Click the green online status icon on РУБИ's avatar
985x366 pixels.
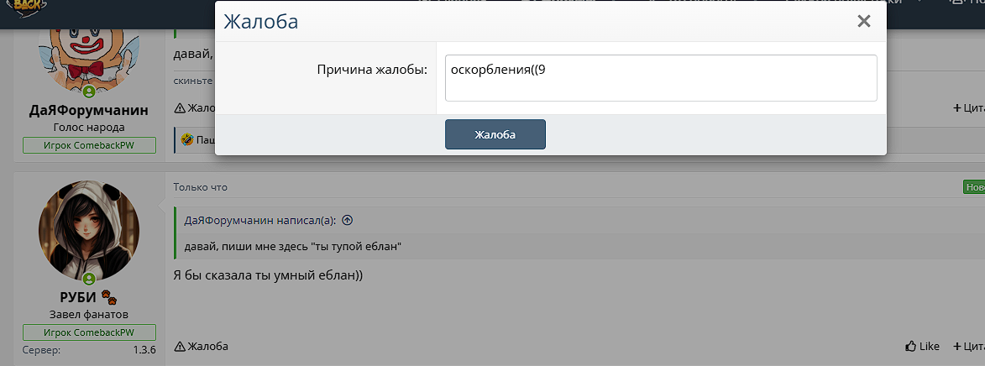point(89,279)
